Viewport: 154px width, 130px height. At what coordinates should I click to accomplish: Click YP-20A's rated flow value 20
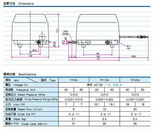click(x=135, y=109)
